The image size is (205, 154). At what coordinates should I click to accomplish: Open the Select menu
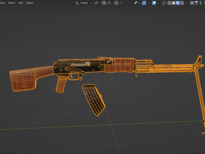12,3
